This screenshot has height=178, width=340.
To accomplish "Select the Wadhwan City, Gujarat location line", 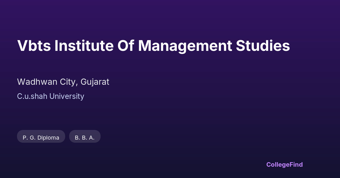I will (x=63, y=82).
